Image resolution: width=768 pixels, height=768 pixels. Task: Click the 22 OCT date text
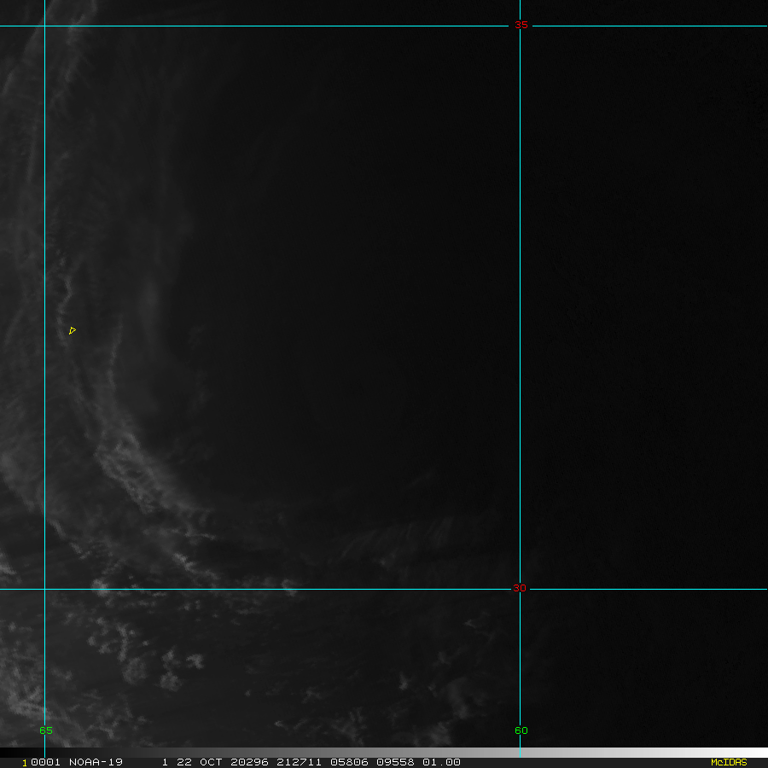click(x=197, y=762)
